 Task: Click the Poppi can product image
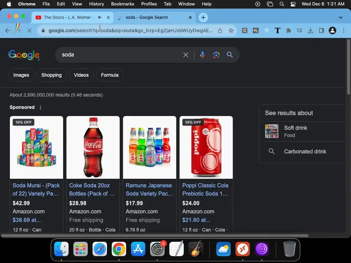point(206,147)
